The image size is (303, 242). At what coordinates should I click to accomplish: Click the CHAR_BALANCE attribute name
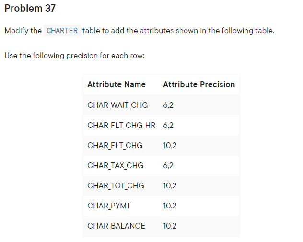(x=116, y=226)
